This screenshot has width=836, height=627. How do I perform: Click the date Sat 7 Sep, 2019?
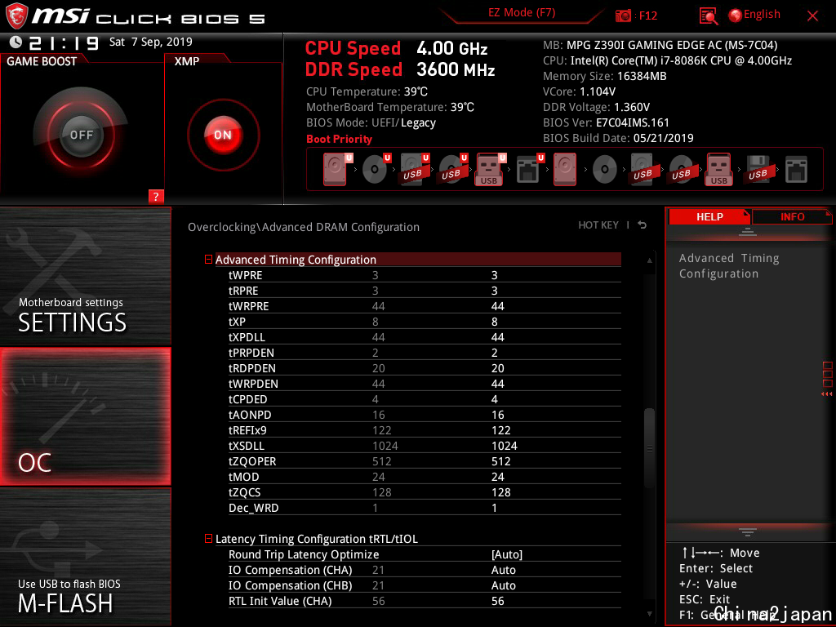tap(150, 42)
